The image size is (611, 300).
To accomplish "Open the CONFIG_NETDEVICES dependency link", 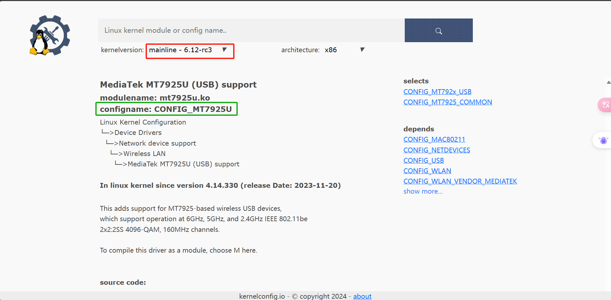I will click(437, 150).
